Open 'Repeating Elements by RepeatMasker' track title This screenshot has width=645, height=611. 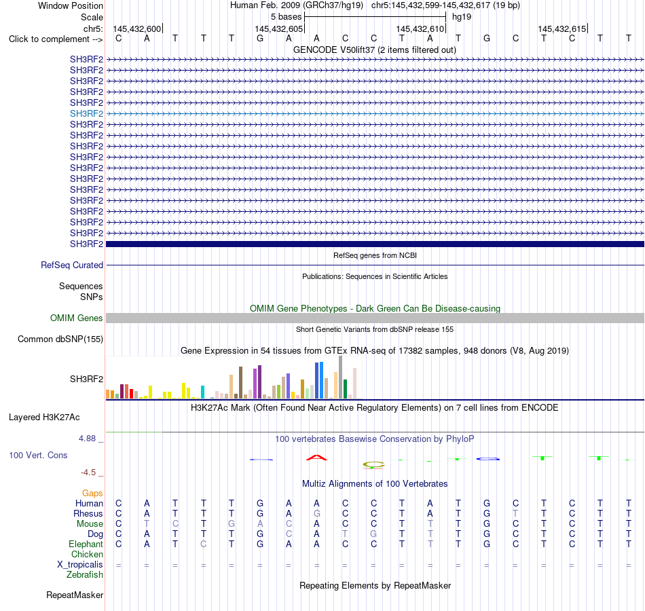pyautogui.click(x=375, y=585)
